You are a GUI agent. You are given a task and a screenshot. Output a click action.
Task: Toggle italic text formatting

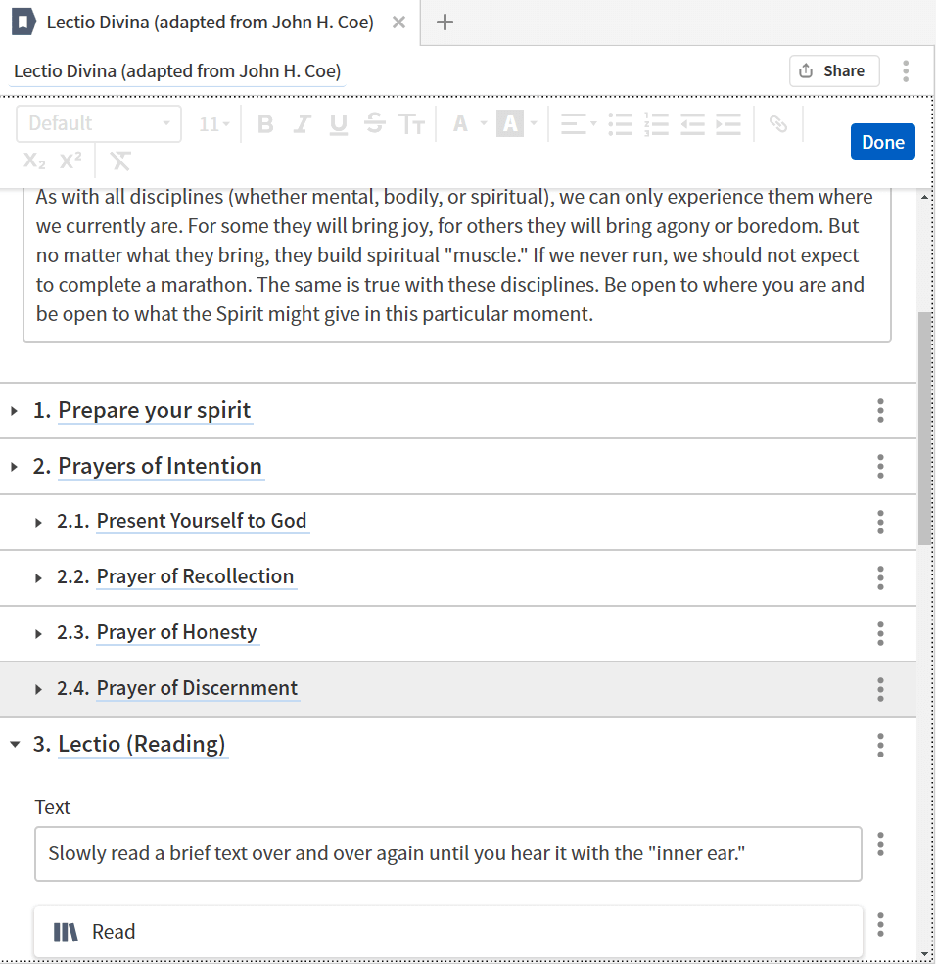coord(302,124)
